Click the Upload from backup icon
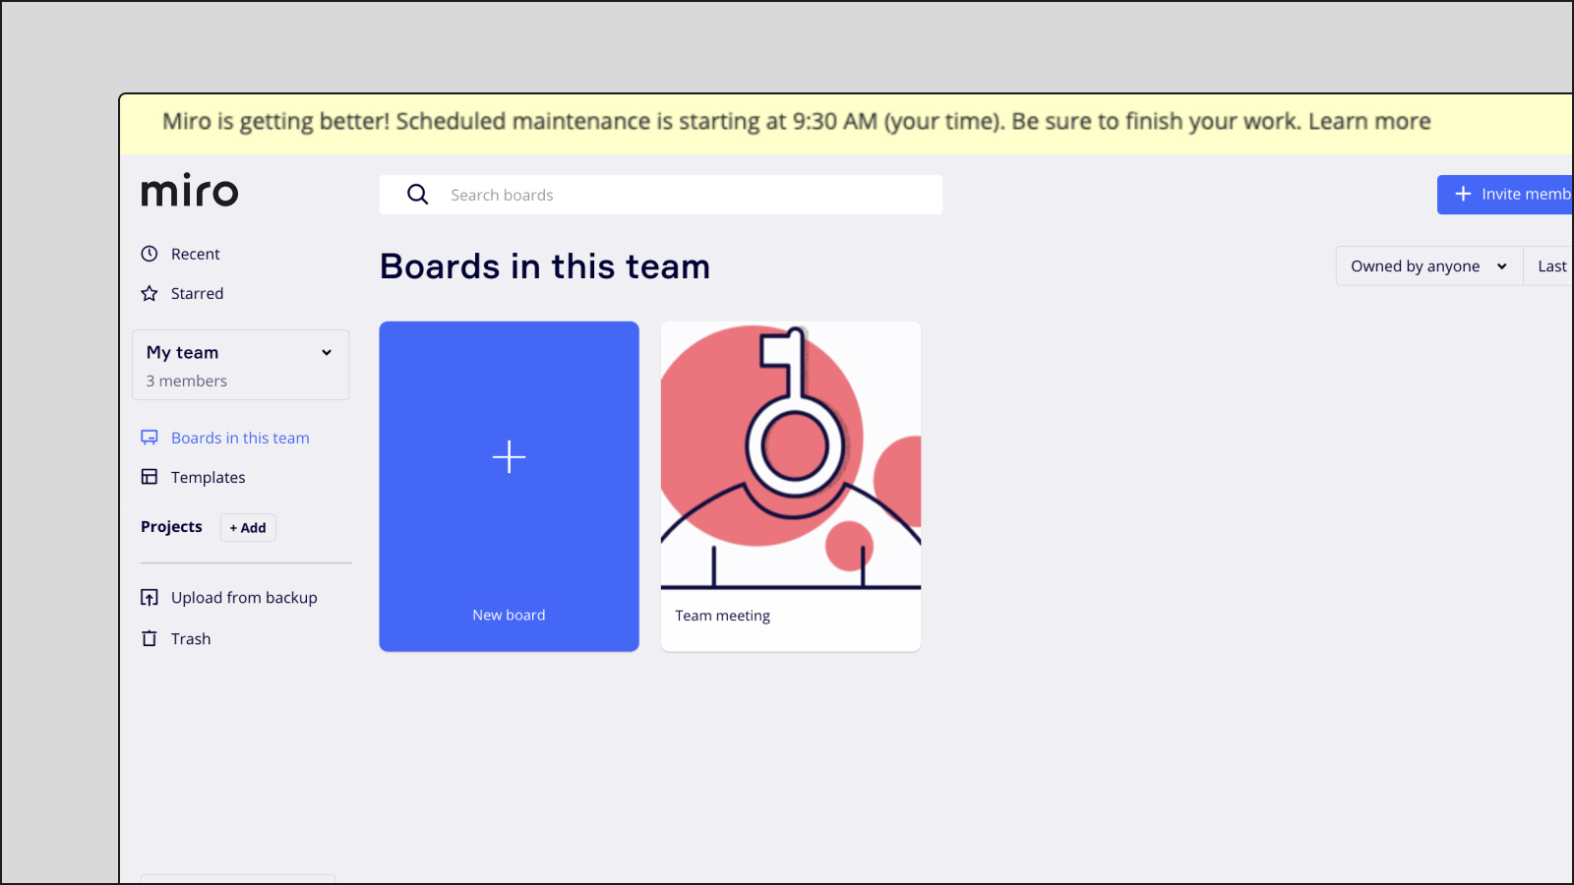Screen dimensions: 1574x885 (150, 598)
